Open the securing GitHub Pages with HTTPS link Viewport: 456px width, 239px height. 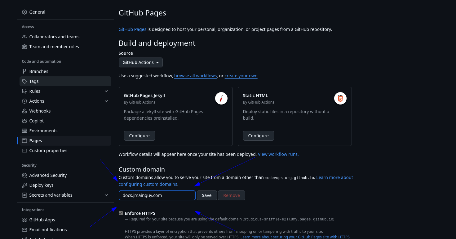pyautogui.click(x=295, y=237)
